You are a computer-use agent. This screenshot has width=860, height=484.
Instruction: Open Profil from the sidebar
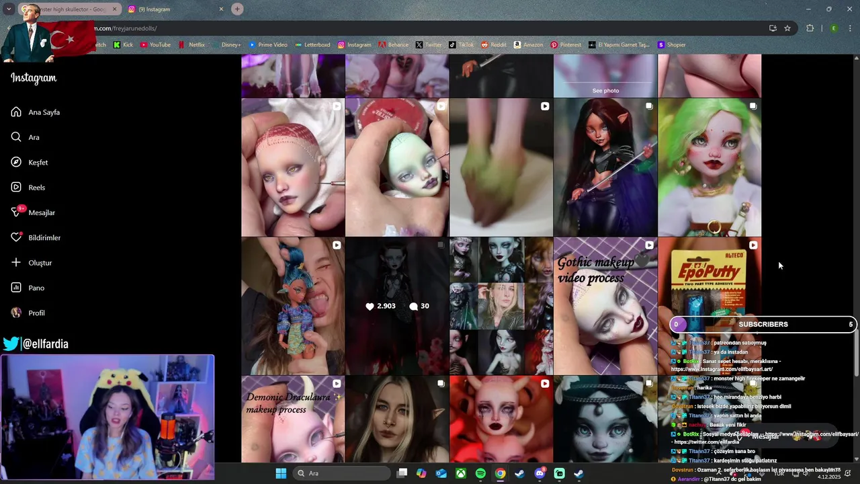tap(28, 313)
